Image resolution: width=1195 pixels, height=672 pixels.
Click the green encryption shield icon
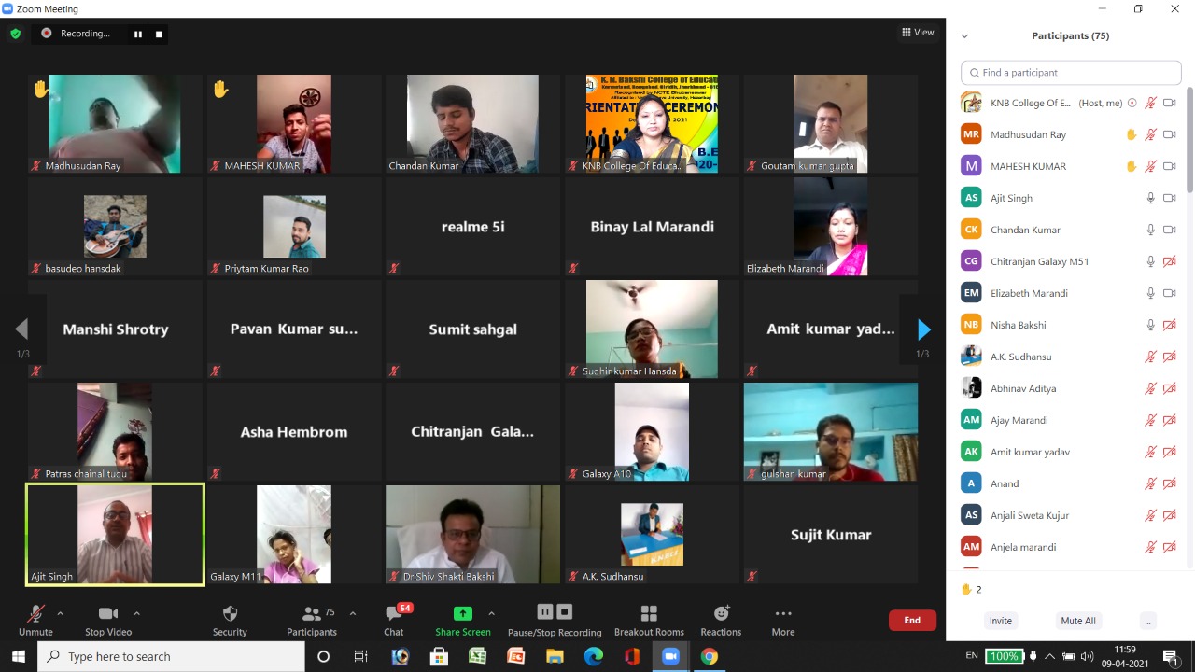click(x=15, y=34)
